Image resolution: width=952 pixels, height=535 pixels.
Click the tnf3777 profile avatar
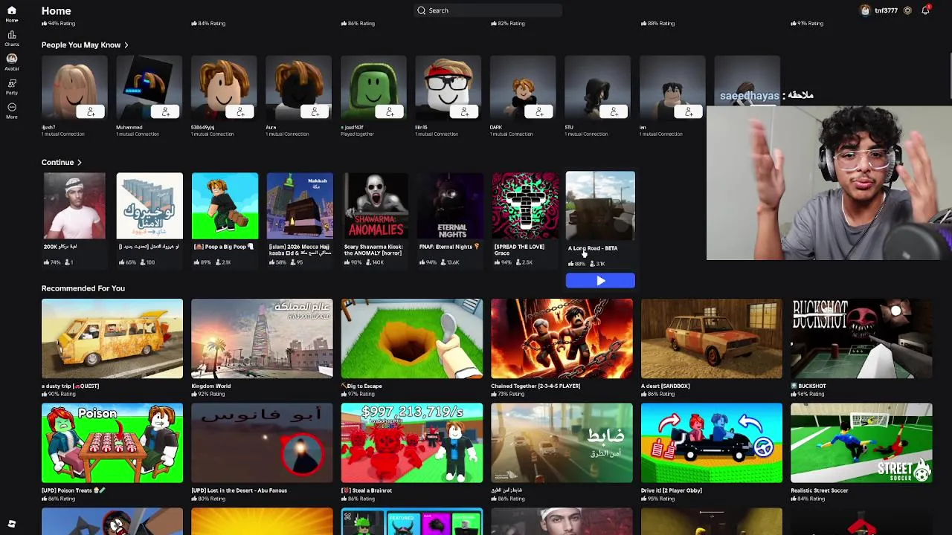(865, 10)
